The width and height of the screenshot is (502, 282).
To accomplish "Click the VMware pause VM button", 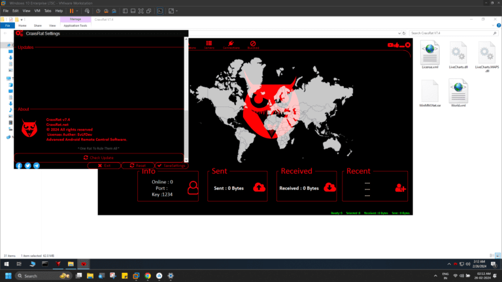I will point(71,11).
